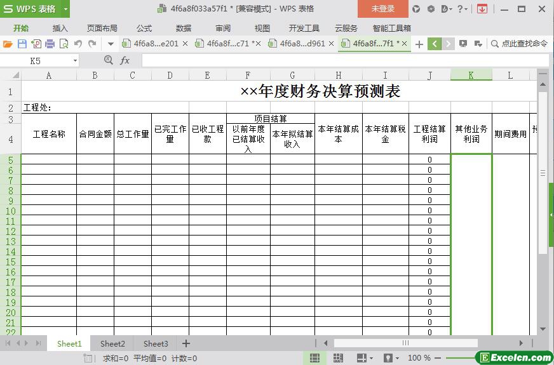Open the 页面布局 ribbon tab

(102, 28)
